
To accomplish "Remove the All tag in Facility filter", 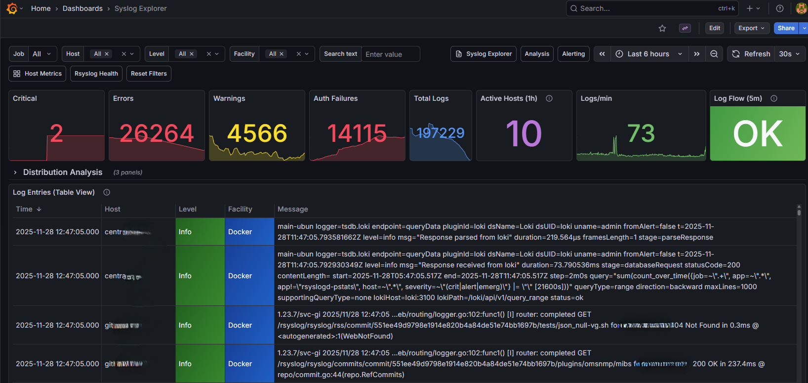I will tap(282, 54).
